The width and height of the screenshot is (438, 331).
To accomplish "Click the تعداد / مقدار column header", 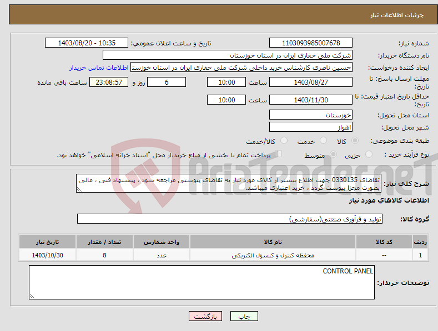I will [104, 242].
